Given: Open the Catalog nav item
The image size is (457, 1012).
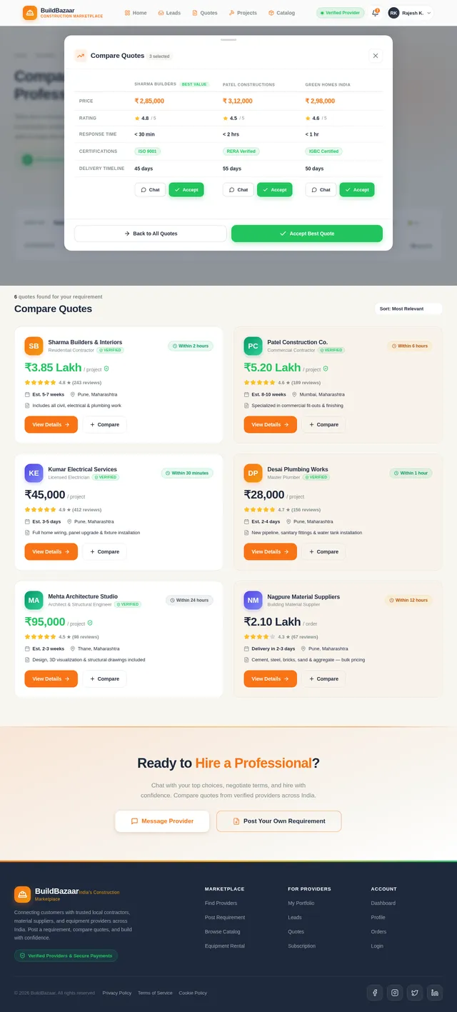Looking at the screenshot, I should point(281,13).
